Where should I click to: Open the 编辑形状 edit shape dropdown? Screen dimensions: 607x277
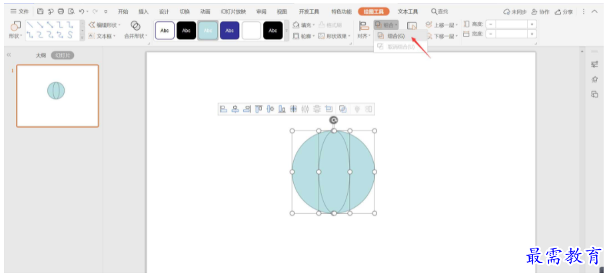[105, 25]
